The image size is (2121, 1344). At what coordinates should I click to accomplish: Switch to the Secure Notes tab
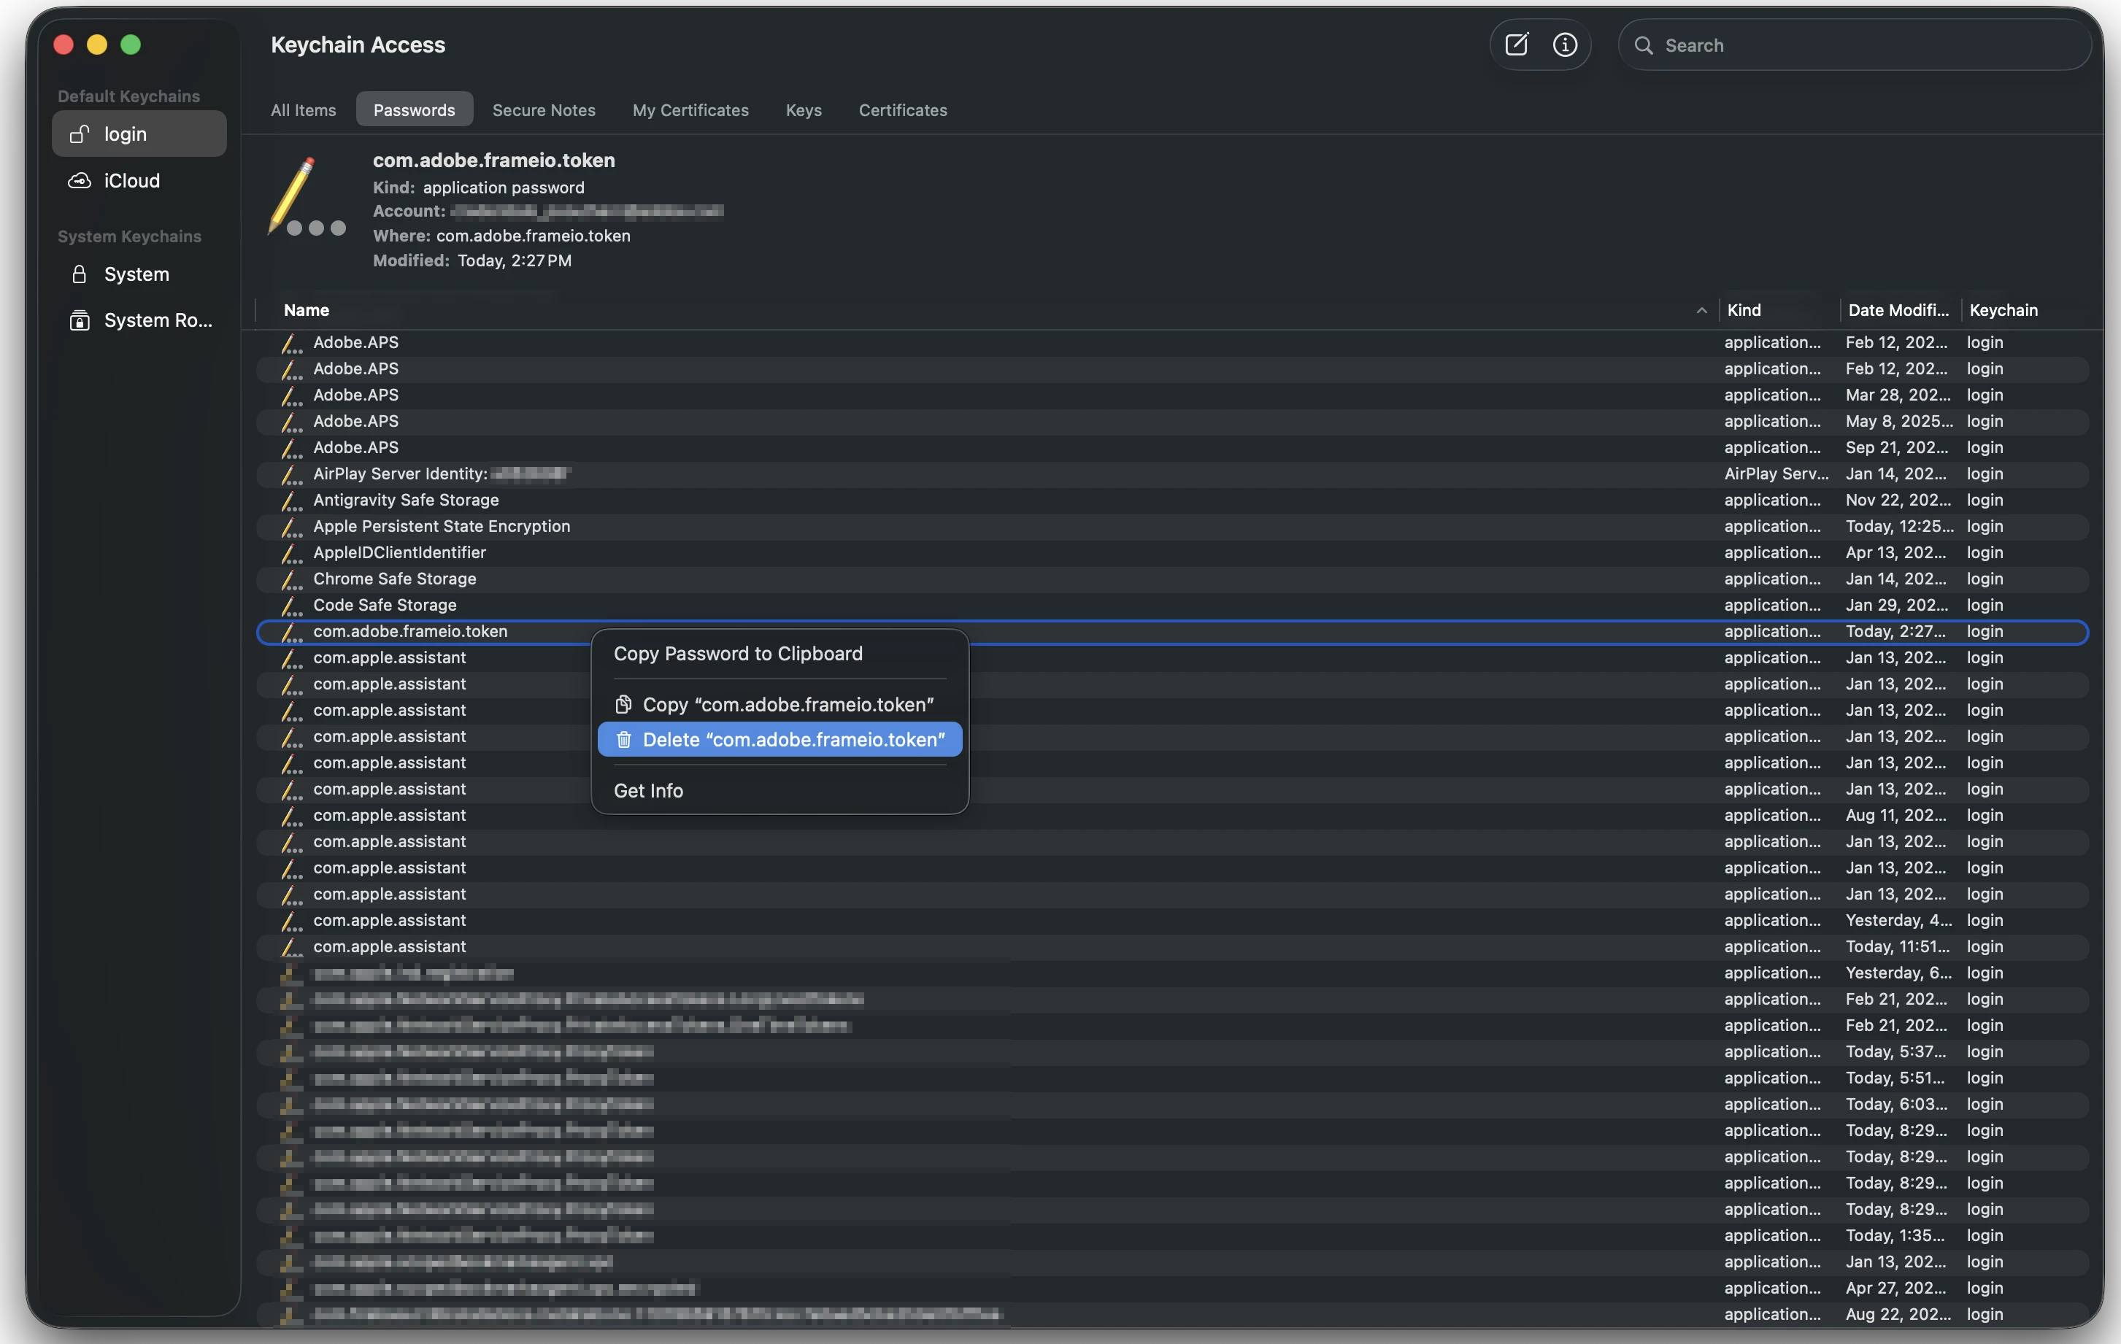pyautogui.click(x=544, y=110)
